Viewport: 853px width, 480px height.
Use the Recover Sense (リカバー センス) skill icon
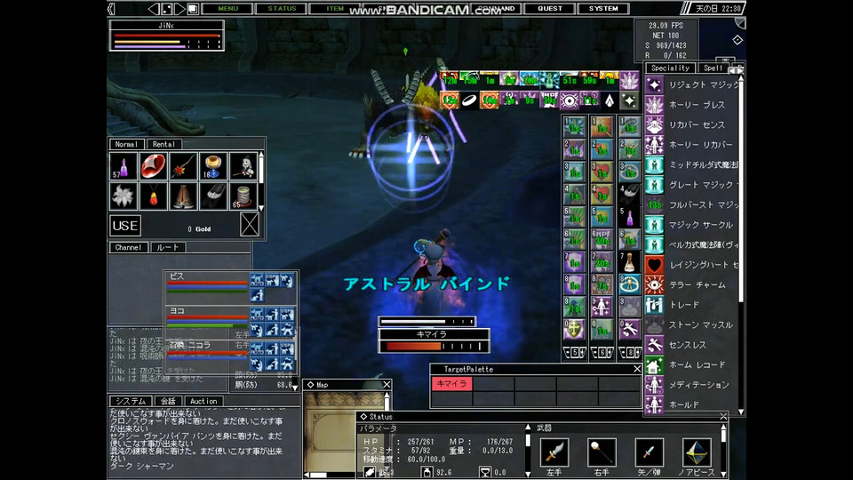tap(654, 124)
